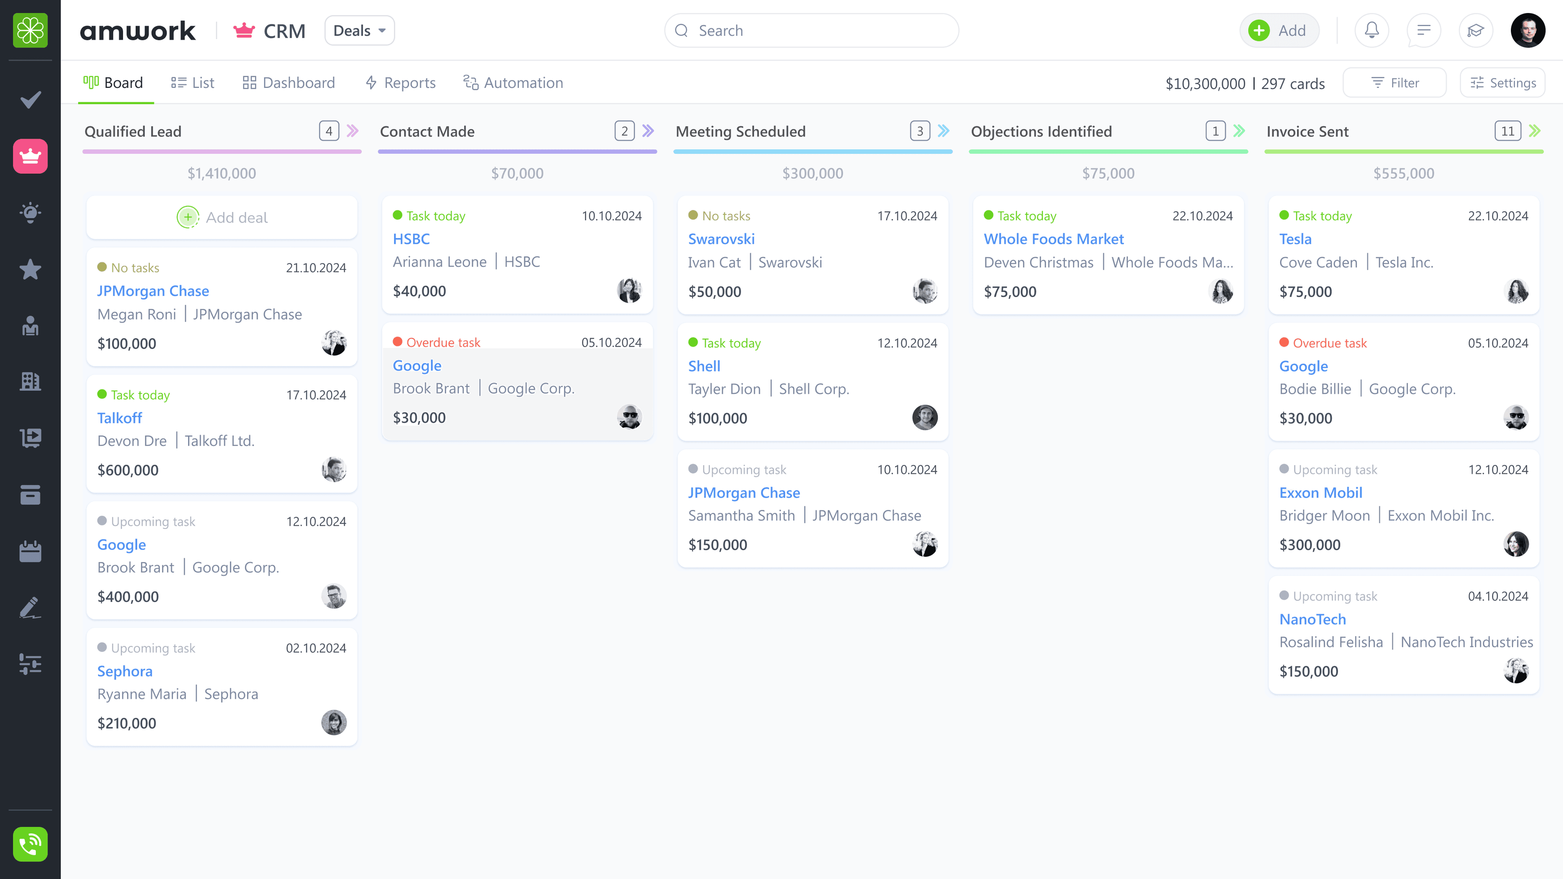
Task: Switch to the Dashboard tab
Action: click(289, 83)
